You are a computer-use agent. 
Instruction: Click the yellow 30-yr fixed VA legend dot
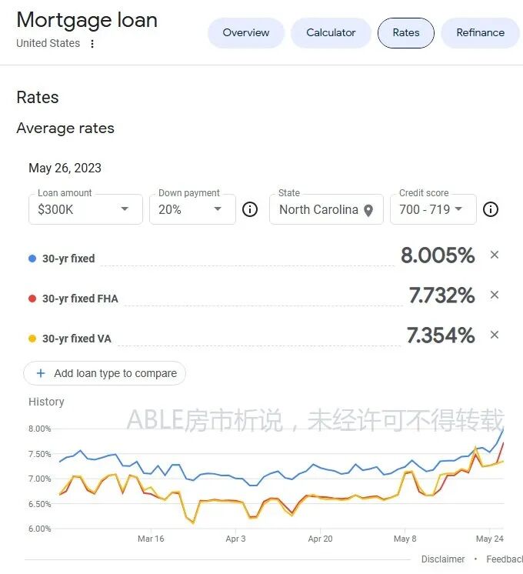tap(32, 339)
